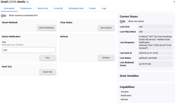Click the Current States heading
175x103 pixels.
pyautogui.click(x=129, y=17)
